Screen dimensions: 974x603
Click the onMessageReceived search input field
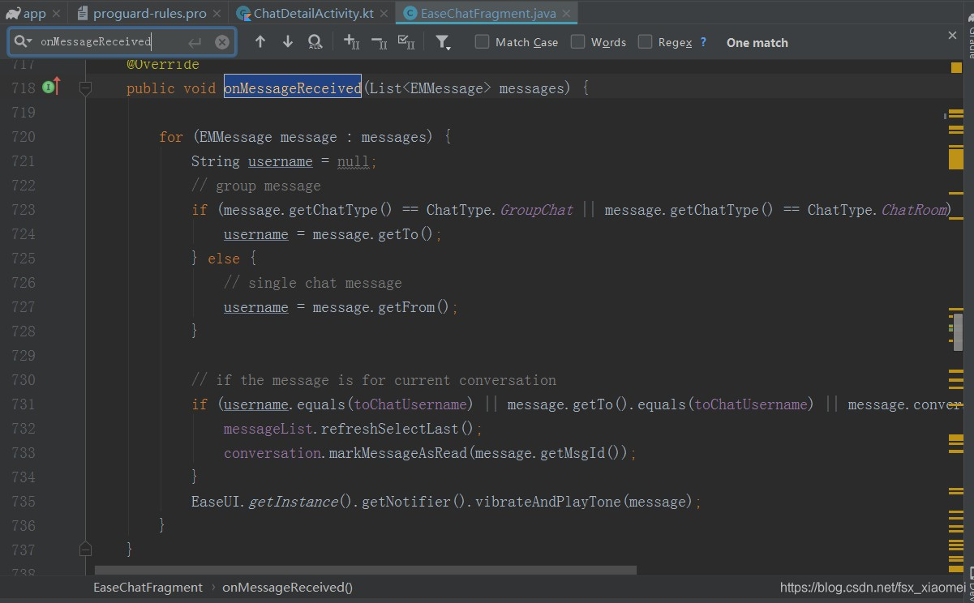click(x=122, y=42)
